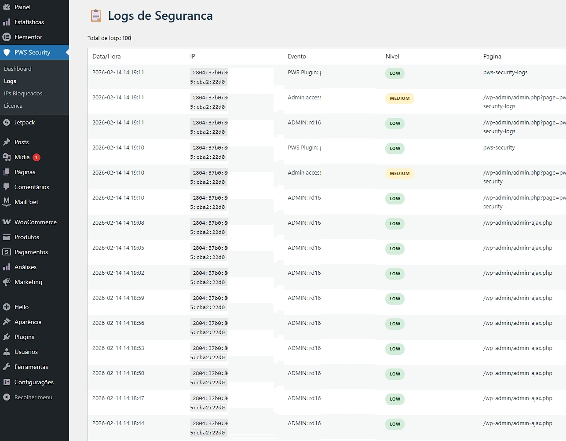
Task: Go to IPs Bloqueados submenu
Action: [23, 93]
